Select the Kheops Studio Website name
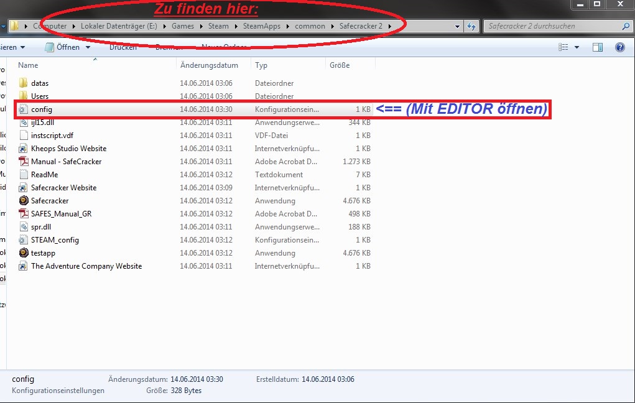 coord(68,149)
